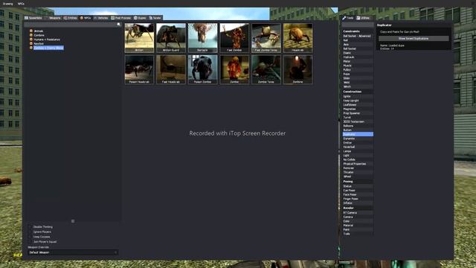Toggle the Join Player's Squad checkbox
This screenshot has height=268, width=476.
[30, 242]
